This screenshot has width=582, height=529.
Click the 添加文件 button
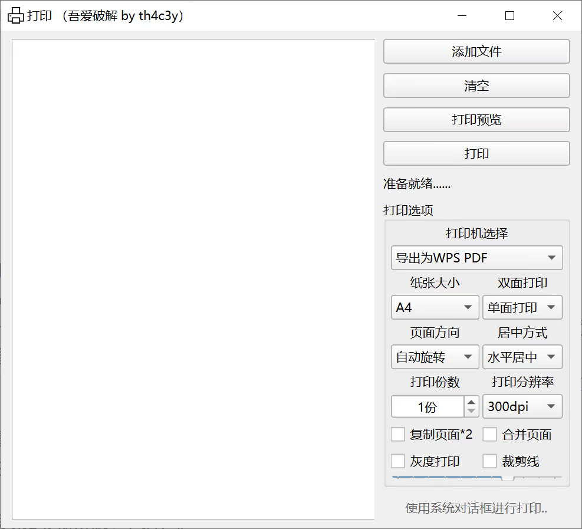(476, 52)
